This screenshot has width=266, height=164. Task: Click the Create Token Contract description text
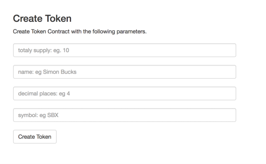tap(80, 32)
